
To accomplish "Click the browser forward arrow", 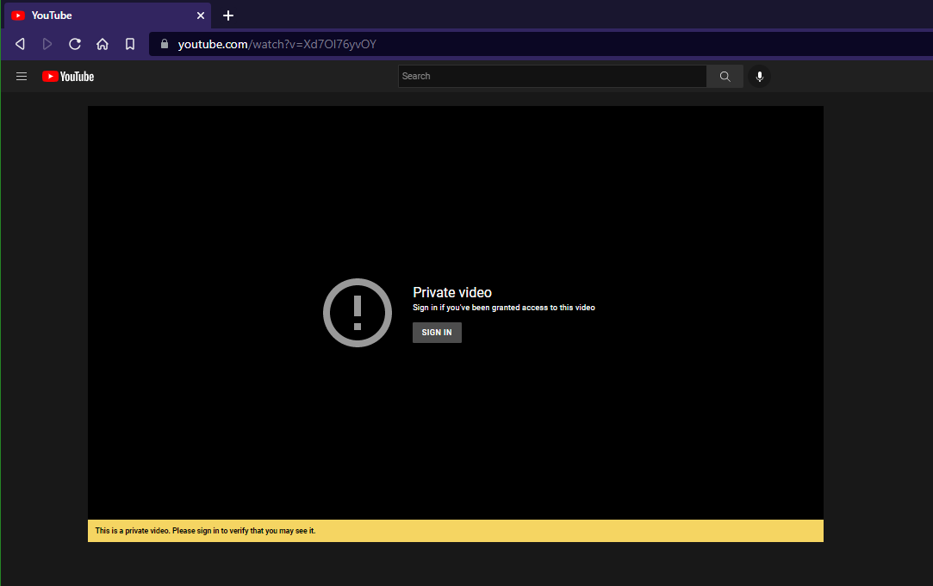I will [x=47, y=44].
